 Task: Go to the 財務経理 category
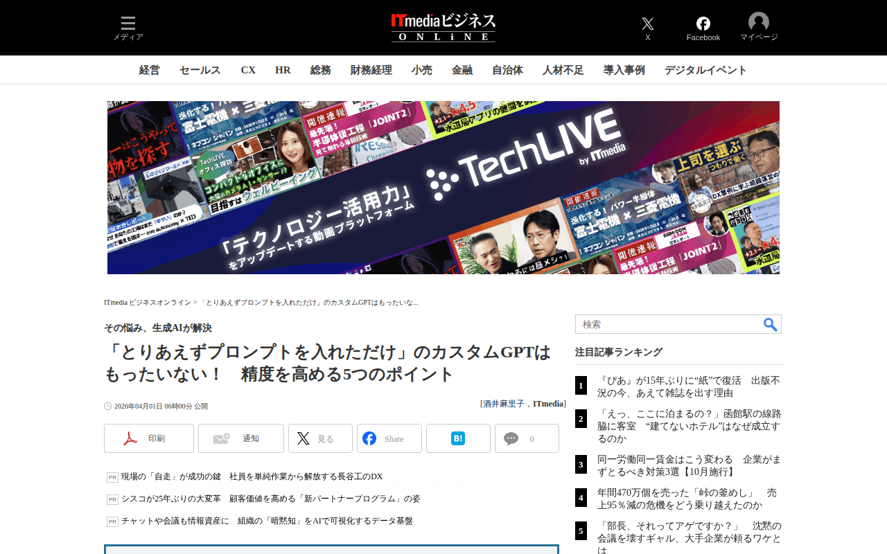pyautogui.click(x=371, y=70)
